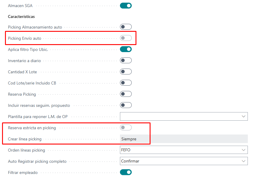Click the Características section heading

click(x=21, y=16)
